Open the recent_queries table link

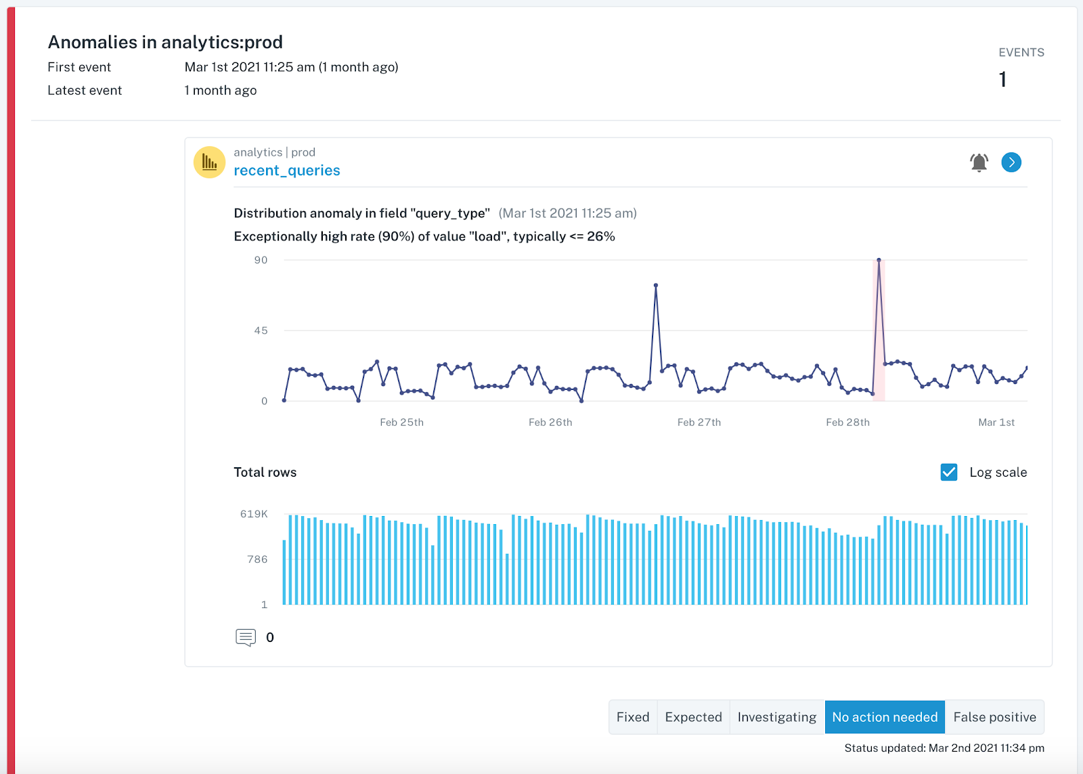287,171
